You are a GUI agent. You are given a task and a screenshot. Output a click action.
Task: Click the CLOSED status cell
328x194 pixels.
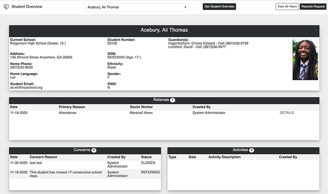click(x=148, y=163)
